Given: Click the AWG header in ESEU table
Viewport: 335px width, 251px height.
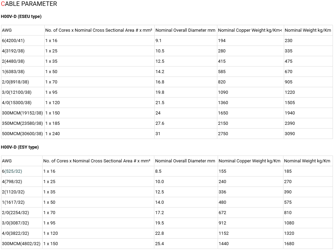Looking at the screenshot, I should (x=23, y=30).
